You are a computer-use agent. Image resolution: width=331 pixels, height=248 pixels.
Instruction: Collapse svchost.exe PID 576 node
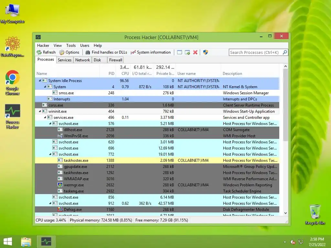(50, 123)
